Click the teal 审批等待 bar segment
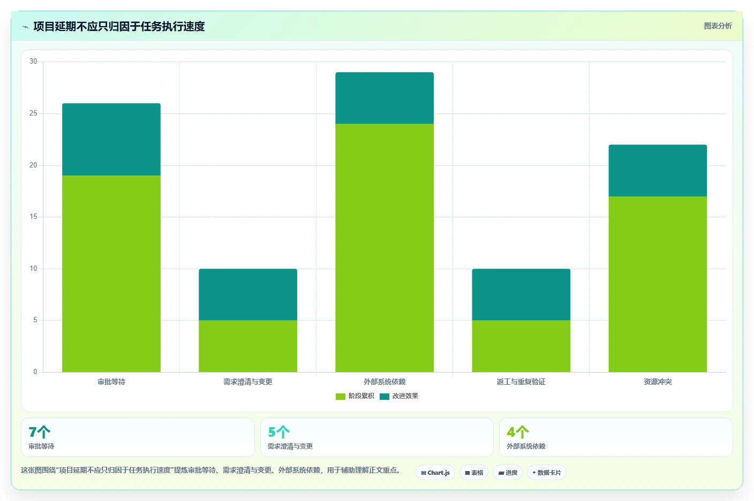This screenshot has width=754, height=501. click(x=111, y=139)
